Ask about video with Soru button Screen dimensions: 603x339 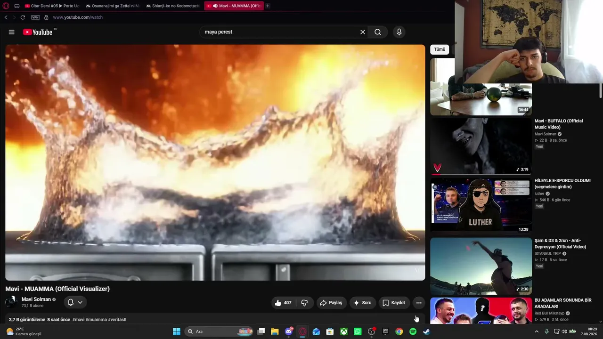(363, 303)
